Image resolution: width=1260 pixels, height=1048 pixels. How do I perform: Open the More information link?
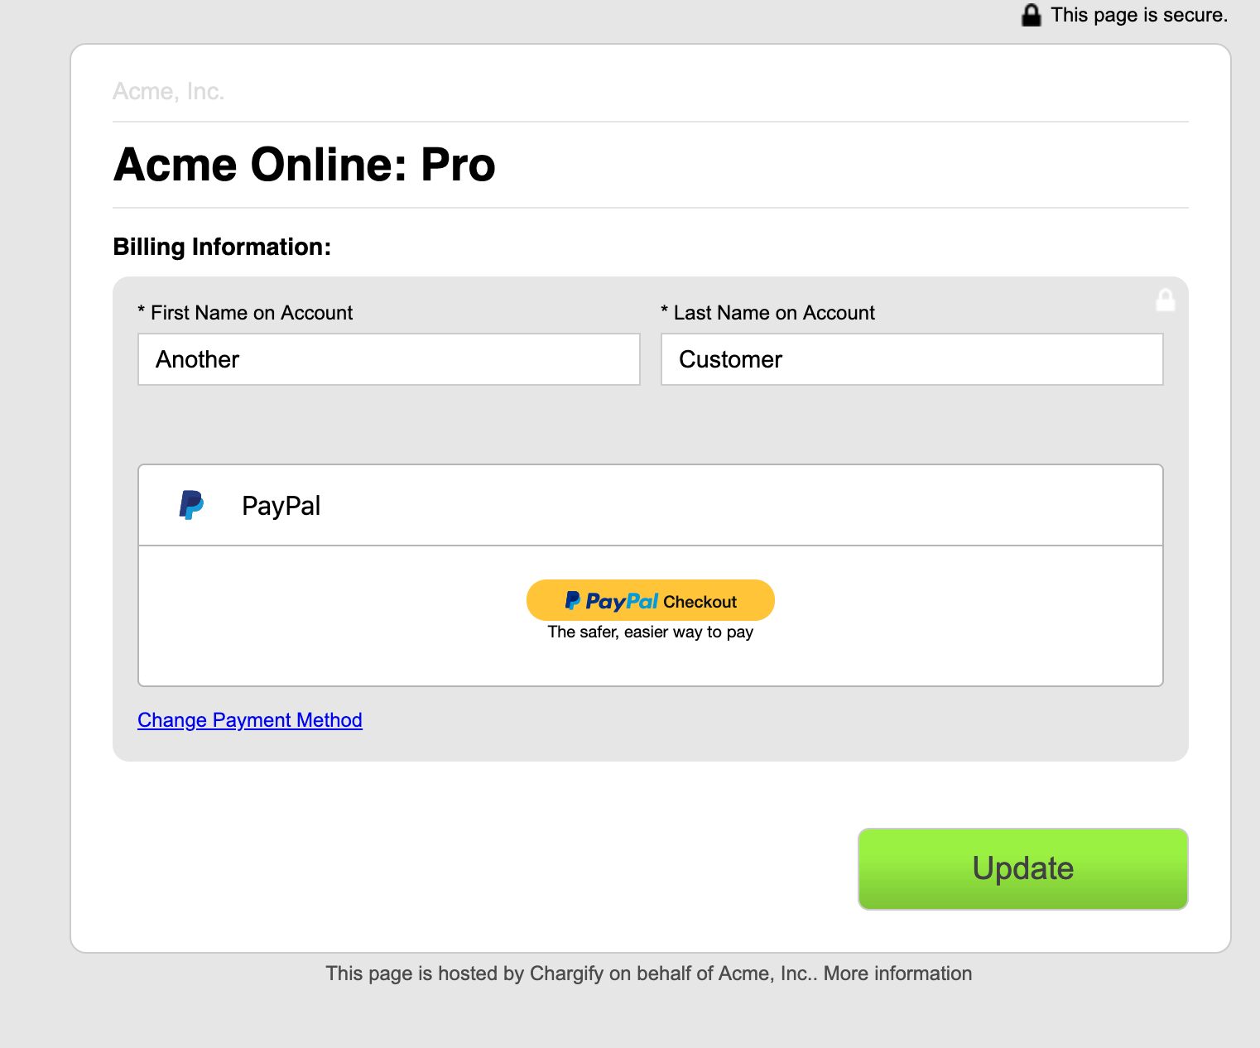(897, 973)
